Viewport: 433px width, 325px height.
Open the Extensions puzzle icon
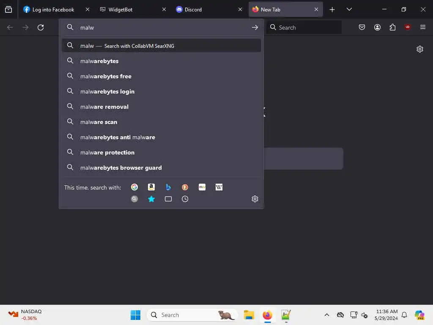point(392,27)
